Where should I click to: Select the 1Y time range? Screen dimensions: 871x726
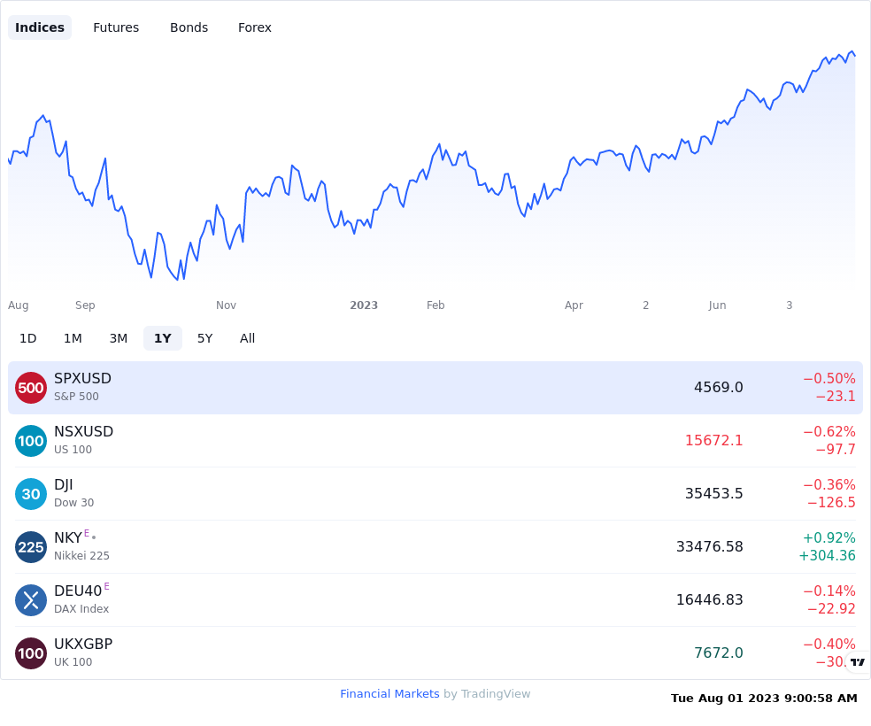pos(163,338)
